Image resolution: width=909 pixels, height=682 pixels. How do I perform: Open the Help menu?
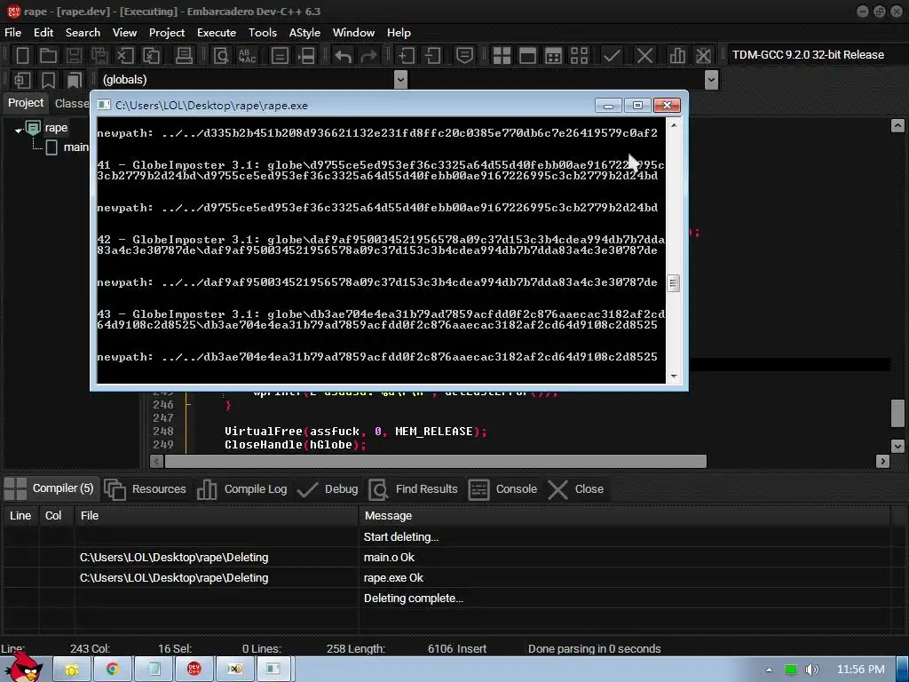(399, 33)
